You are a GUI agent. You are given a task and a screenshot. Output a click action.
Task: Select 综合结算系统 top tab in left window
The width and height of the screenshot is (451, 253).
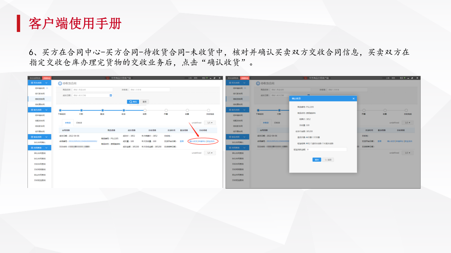tap(35, 78)
